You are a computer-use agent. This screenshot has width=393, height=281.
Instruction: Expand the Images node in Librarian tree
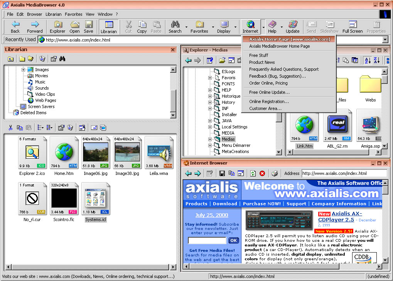coord(23,70)
